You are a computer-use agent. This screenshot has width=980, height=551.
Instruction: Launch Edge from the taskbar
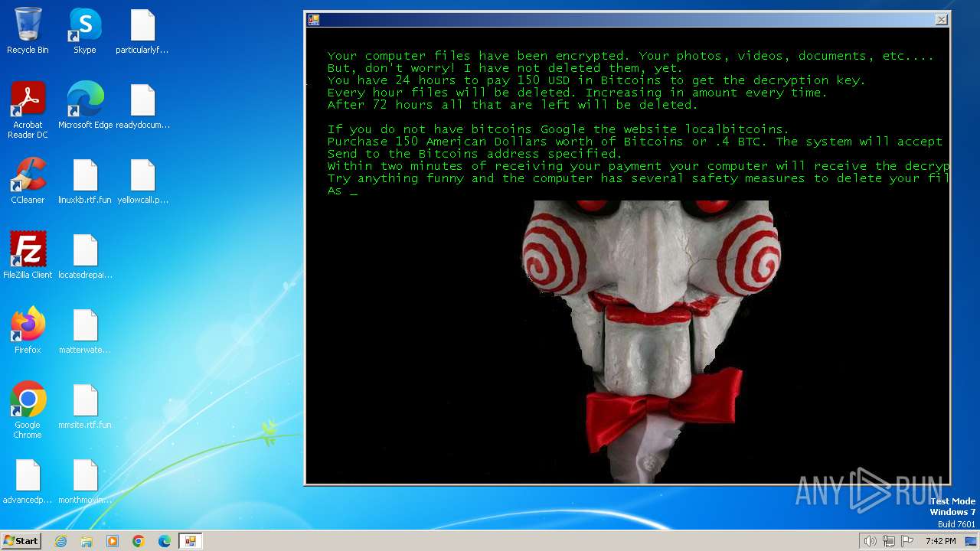click(x=165, y=541)
